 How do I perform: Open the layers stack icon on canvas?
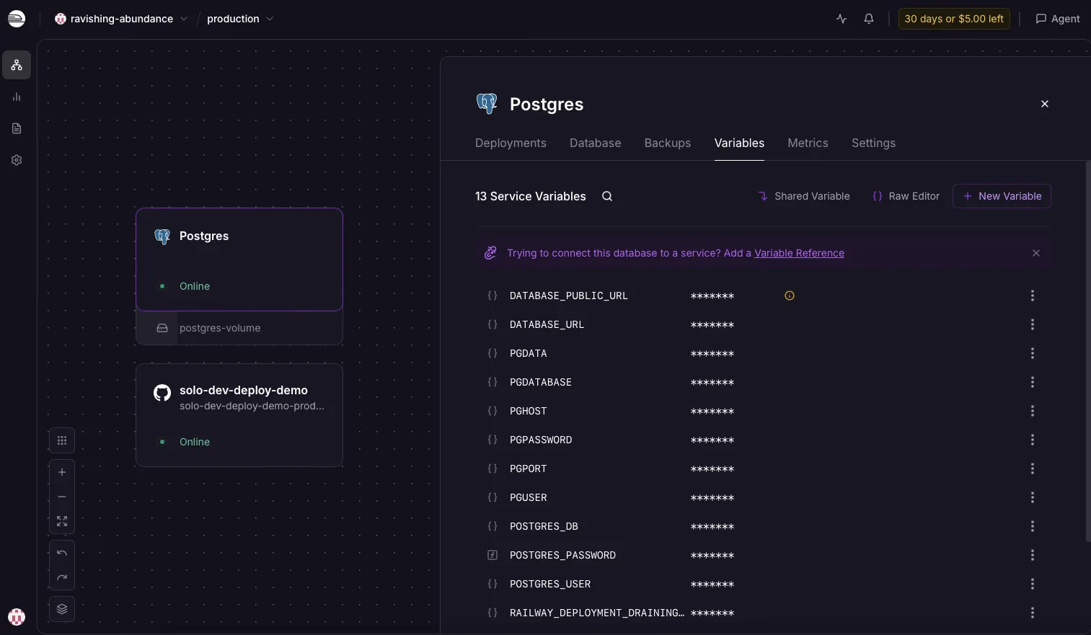(62, 609)
